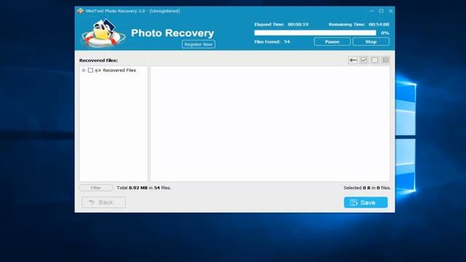Click the 'Total 8.92 MB in 54 files' status
Image resolution: width=466 pixels, height=262 pixels.
point(144,188)
